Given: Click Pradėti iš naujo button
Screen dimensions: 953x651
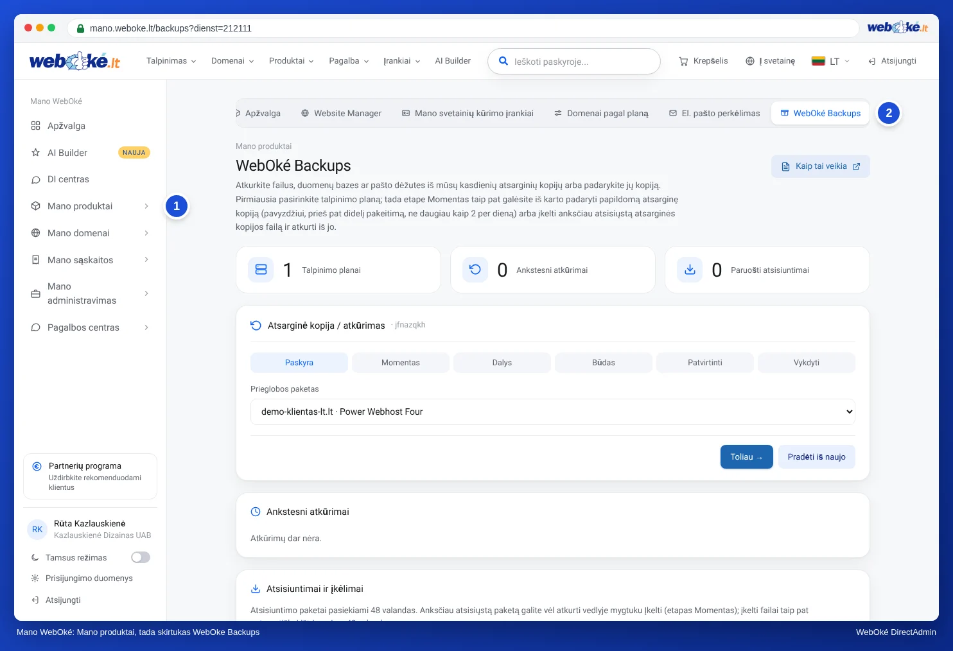Looking at the screenshot, I should (x=817, y=457).
